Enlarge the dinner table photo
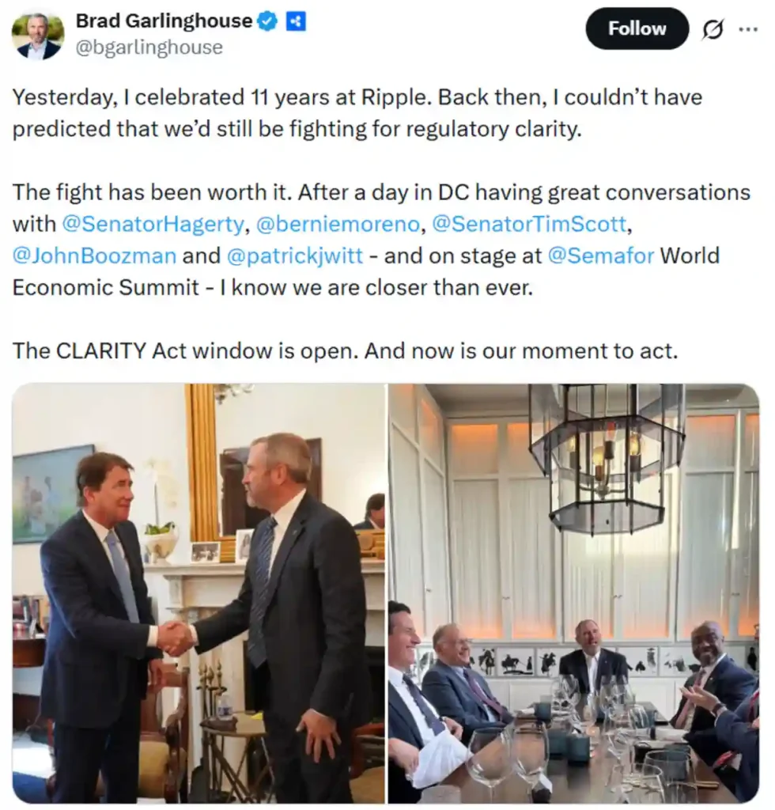This screenshot has height=810, width=775. click(573, 592)
